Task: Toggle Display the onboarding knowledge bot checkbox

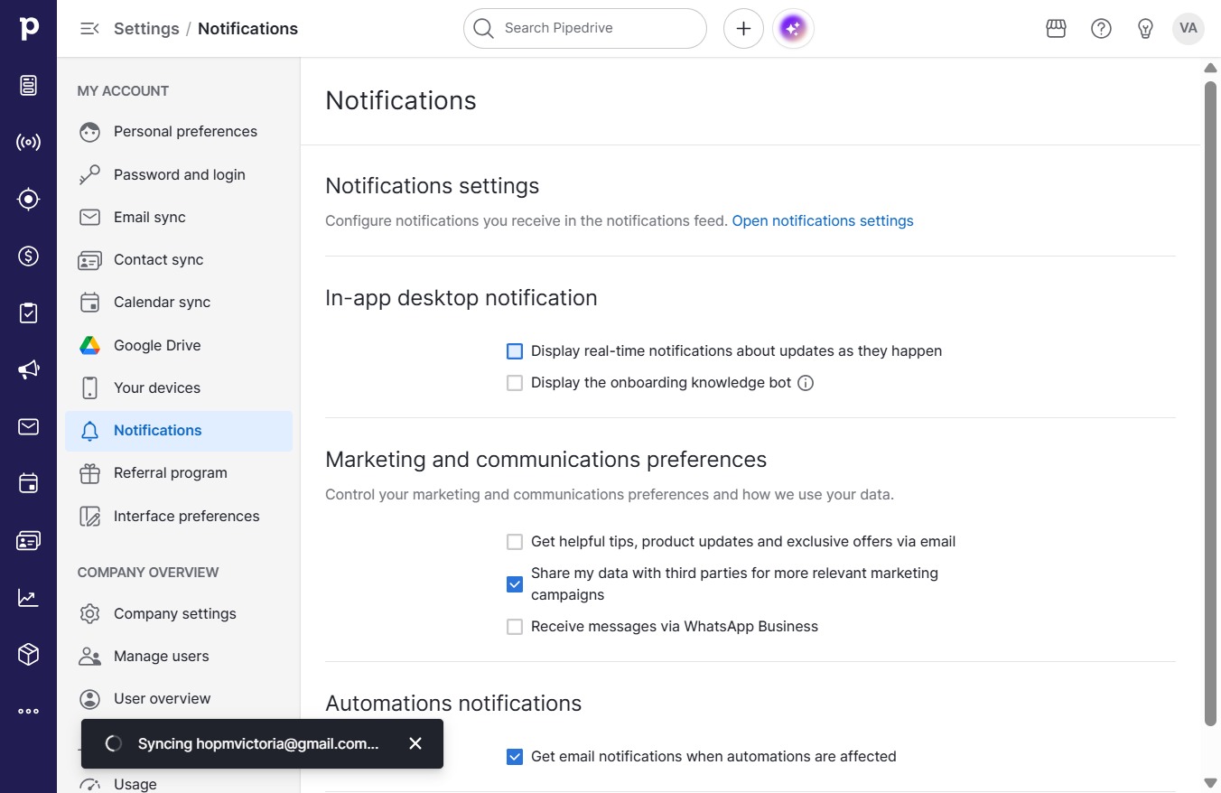Action: [515, 383]
